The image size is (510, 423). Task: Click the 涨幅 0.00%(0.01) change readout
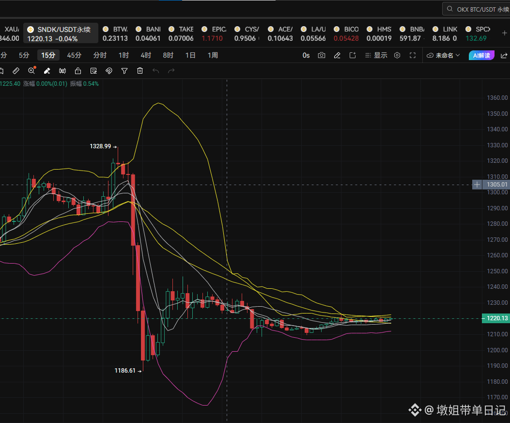coord(45,84)
